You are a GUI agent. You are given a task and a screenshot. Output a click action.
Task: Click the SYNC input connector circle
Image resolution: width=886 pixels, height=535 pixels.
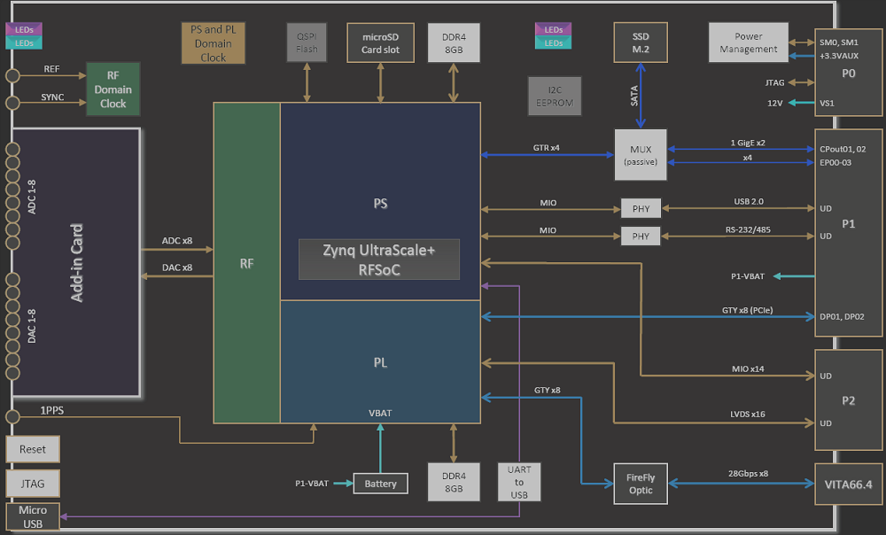point(12,103)
